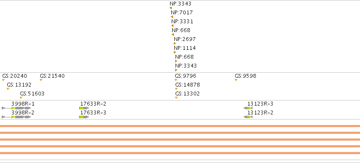Click the GS:14878 insertion marker
This screenshot has height=163, width=360.
(176, 89)
